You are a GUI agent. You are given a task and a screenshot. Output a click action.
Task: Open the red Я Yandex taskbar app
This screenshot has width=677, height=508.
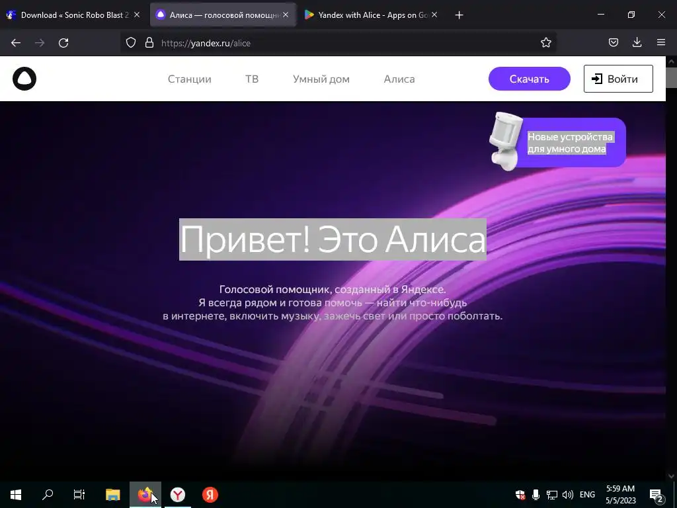click(210, 495)
